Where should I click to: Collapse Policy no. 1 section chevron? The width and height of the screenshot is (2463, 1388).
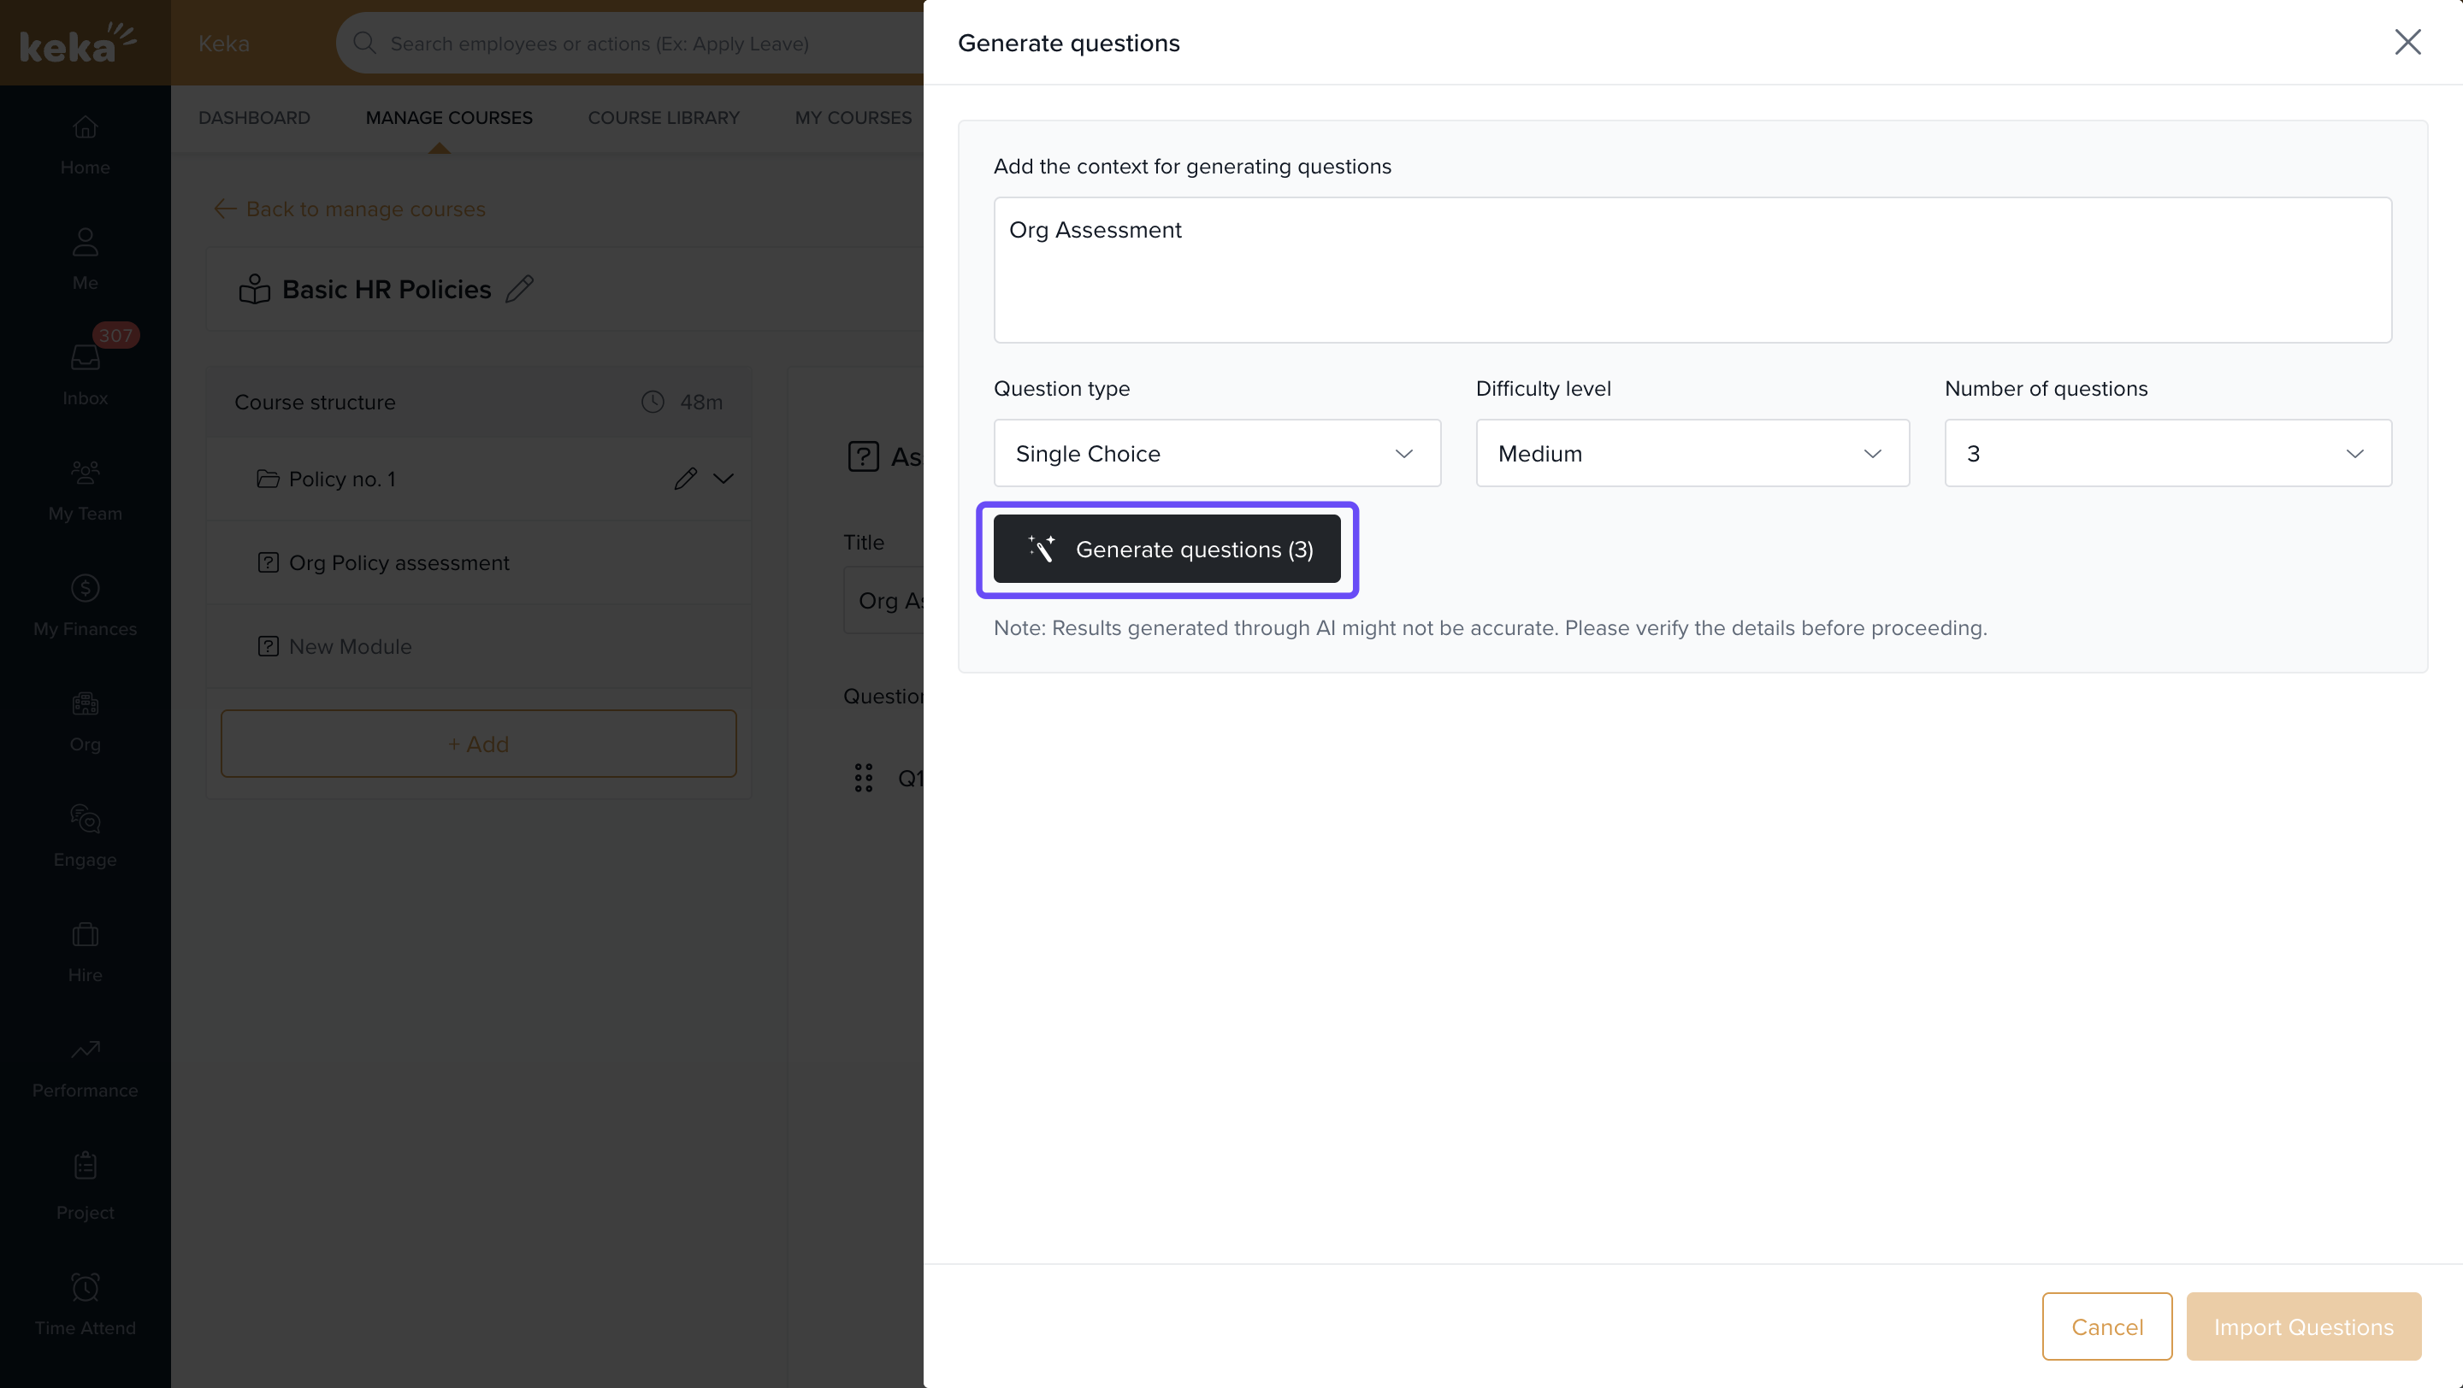click(x=724, y=479)
